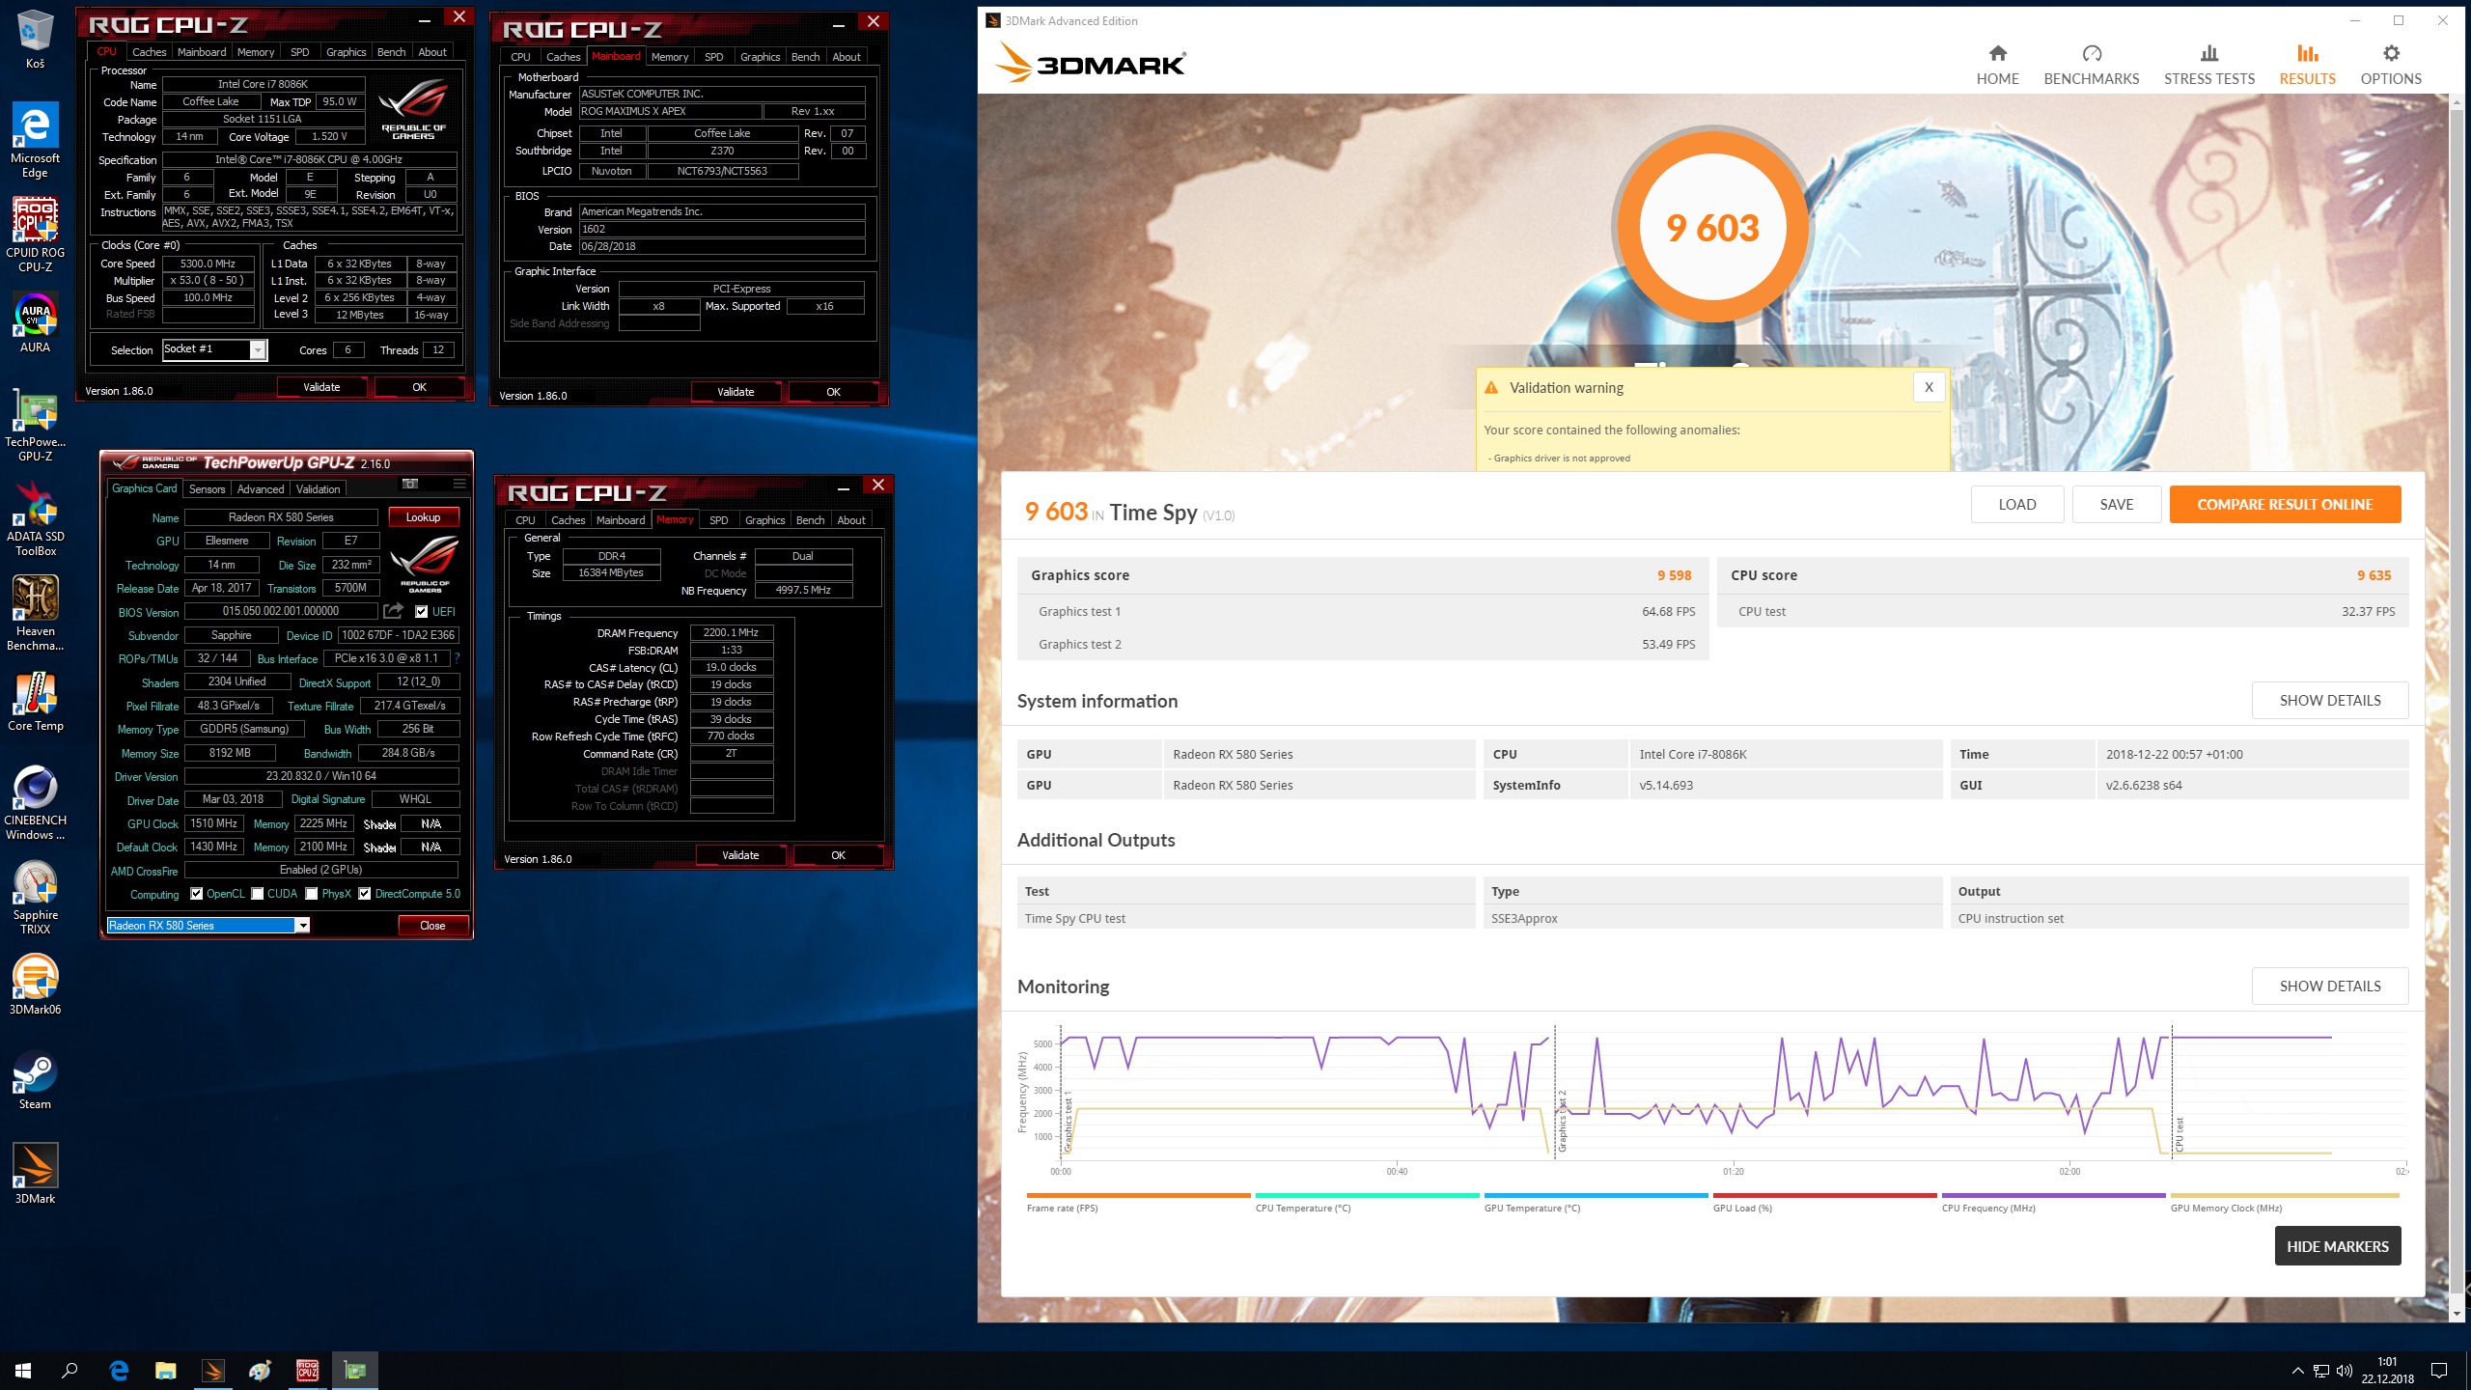
Task: Toggle CPU Temperature graph legend
Action: (1367, 1202)
